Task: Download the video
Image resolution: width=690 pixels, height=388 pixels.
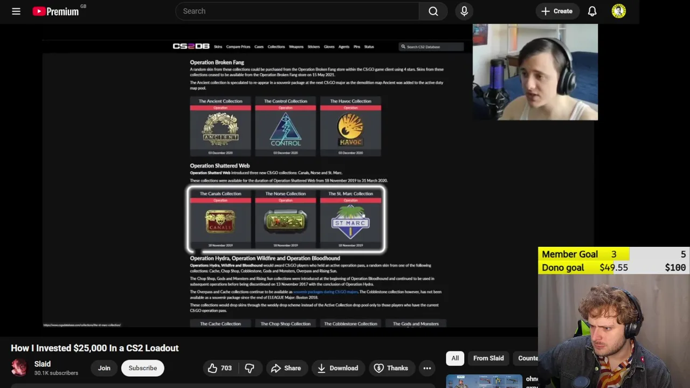Action: (338, 368)
